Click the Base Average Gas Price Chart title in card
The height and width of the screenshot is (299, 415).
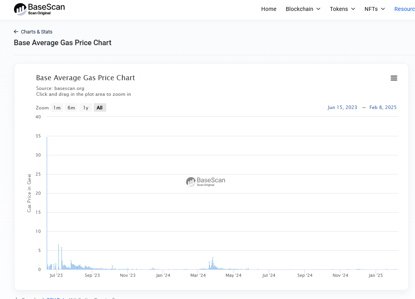[85, 78]
